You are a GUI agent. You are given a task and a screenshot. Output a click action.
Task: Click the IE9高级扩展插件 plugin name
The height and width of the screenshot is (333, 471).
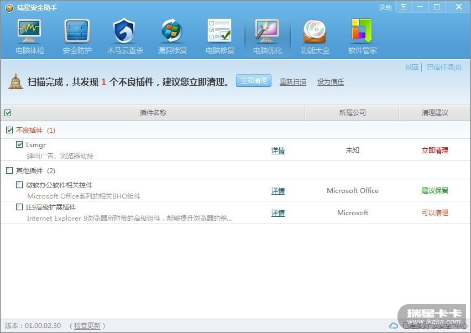click(51, 207)
